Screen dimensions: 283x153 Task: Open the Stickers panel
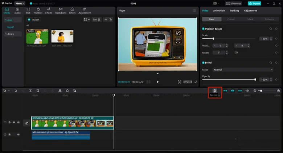38,11
